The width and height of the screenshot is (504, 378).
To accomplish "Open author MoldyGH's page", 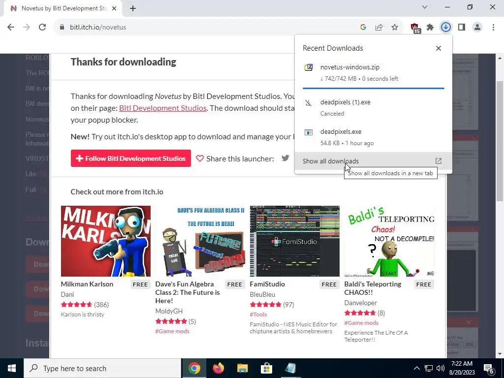I will (x=169, y=311).
